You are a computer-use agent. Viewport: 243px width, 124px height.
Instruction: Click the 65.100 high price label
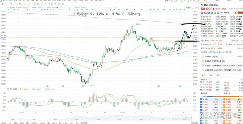pos(138,24)
